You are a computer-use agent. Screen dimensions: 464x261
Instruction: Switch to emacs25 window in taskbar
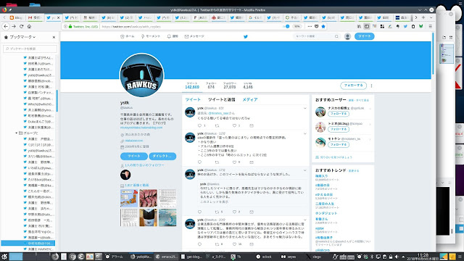166,257
